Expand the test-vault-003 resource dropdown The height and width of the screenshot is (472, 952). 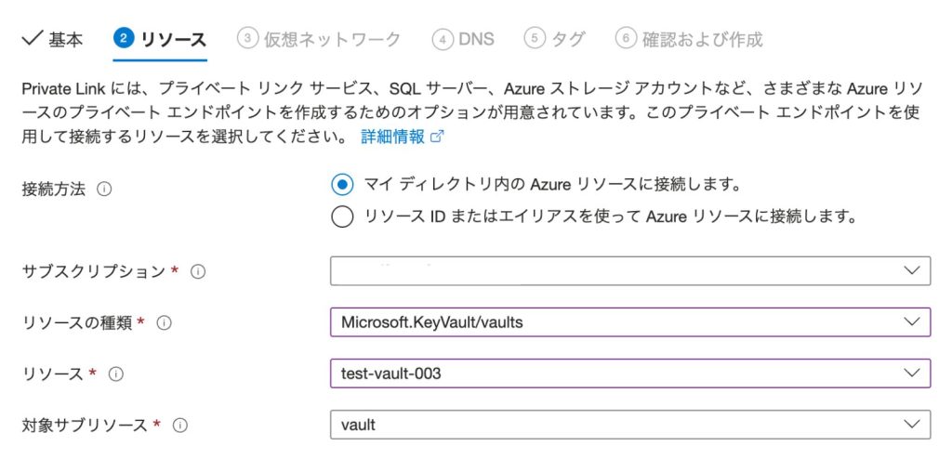629,374
